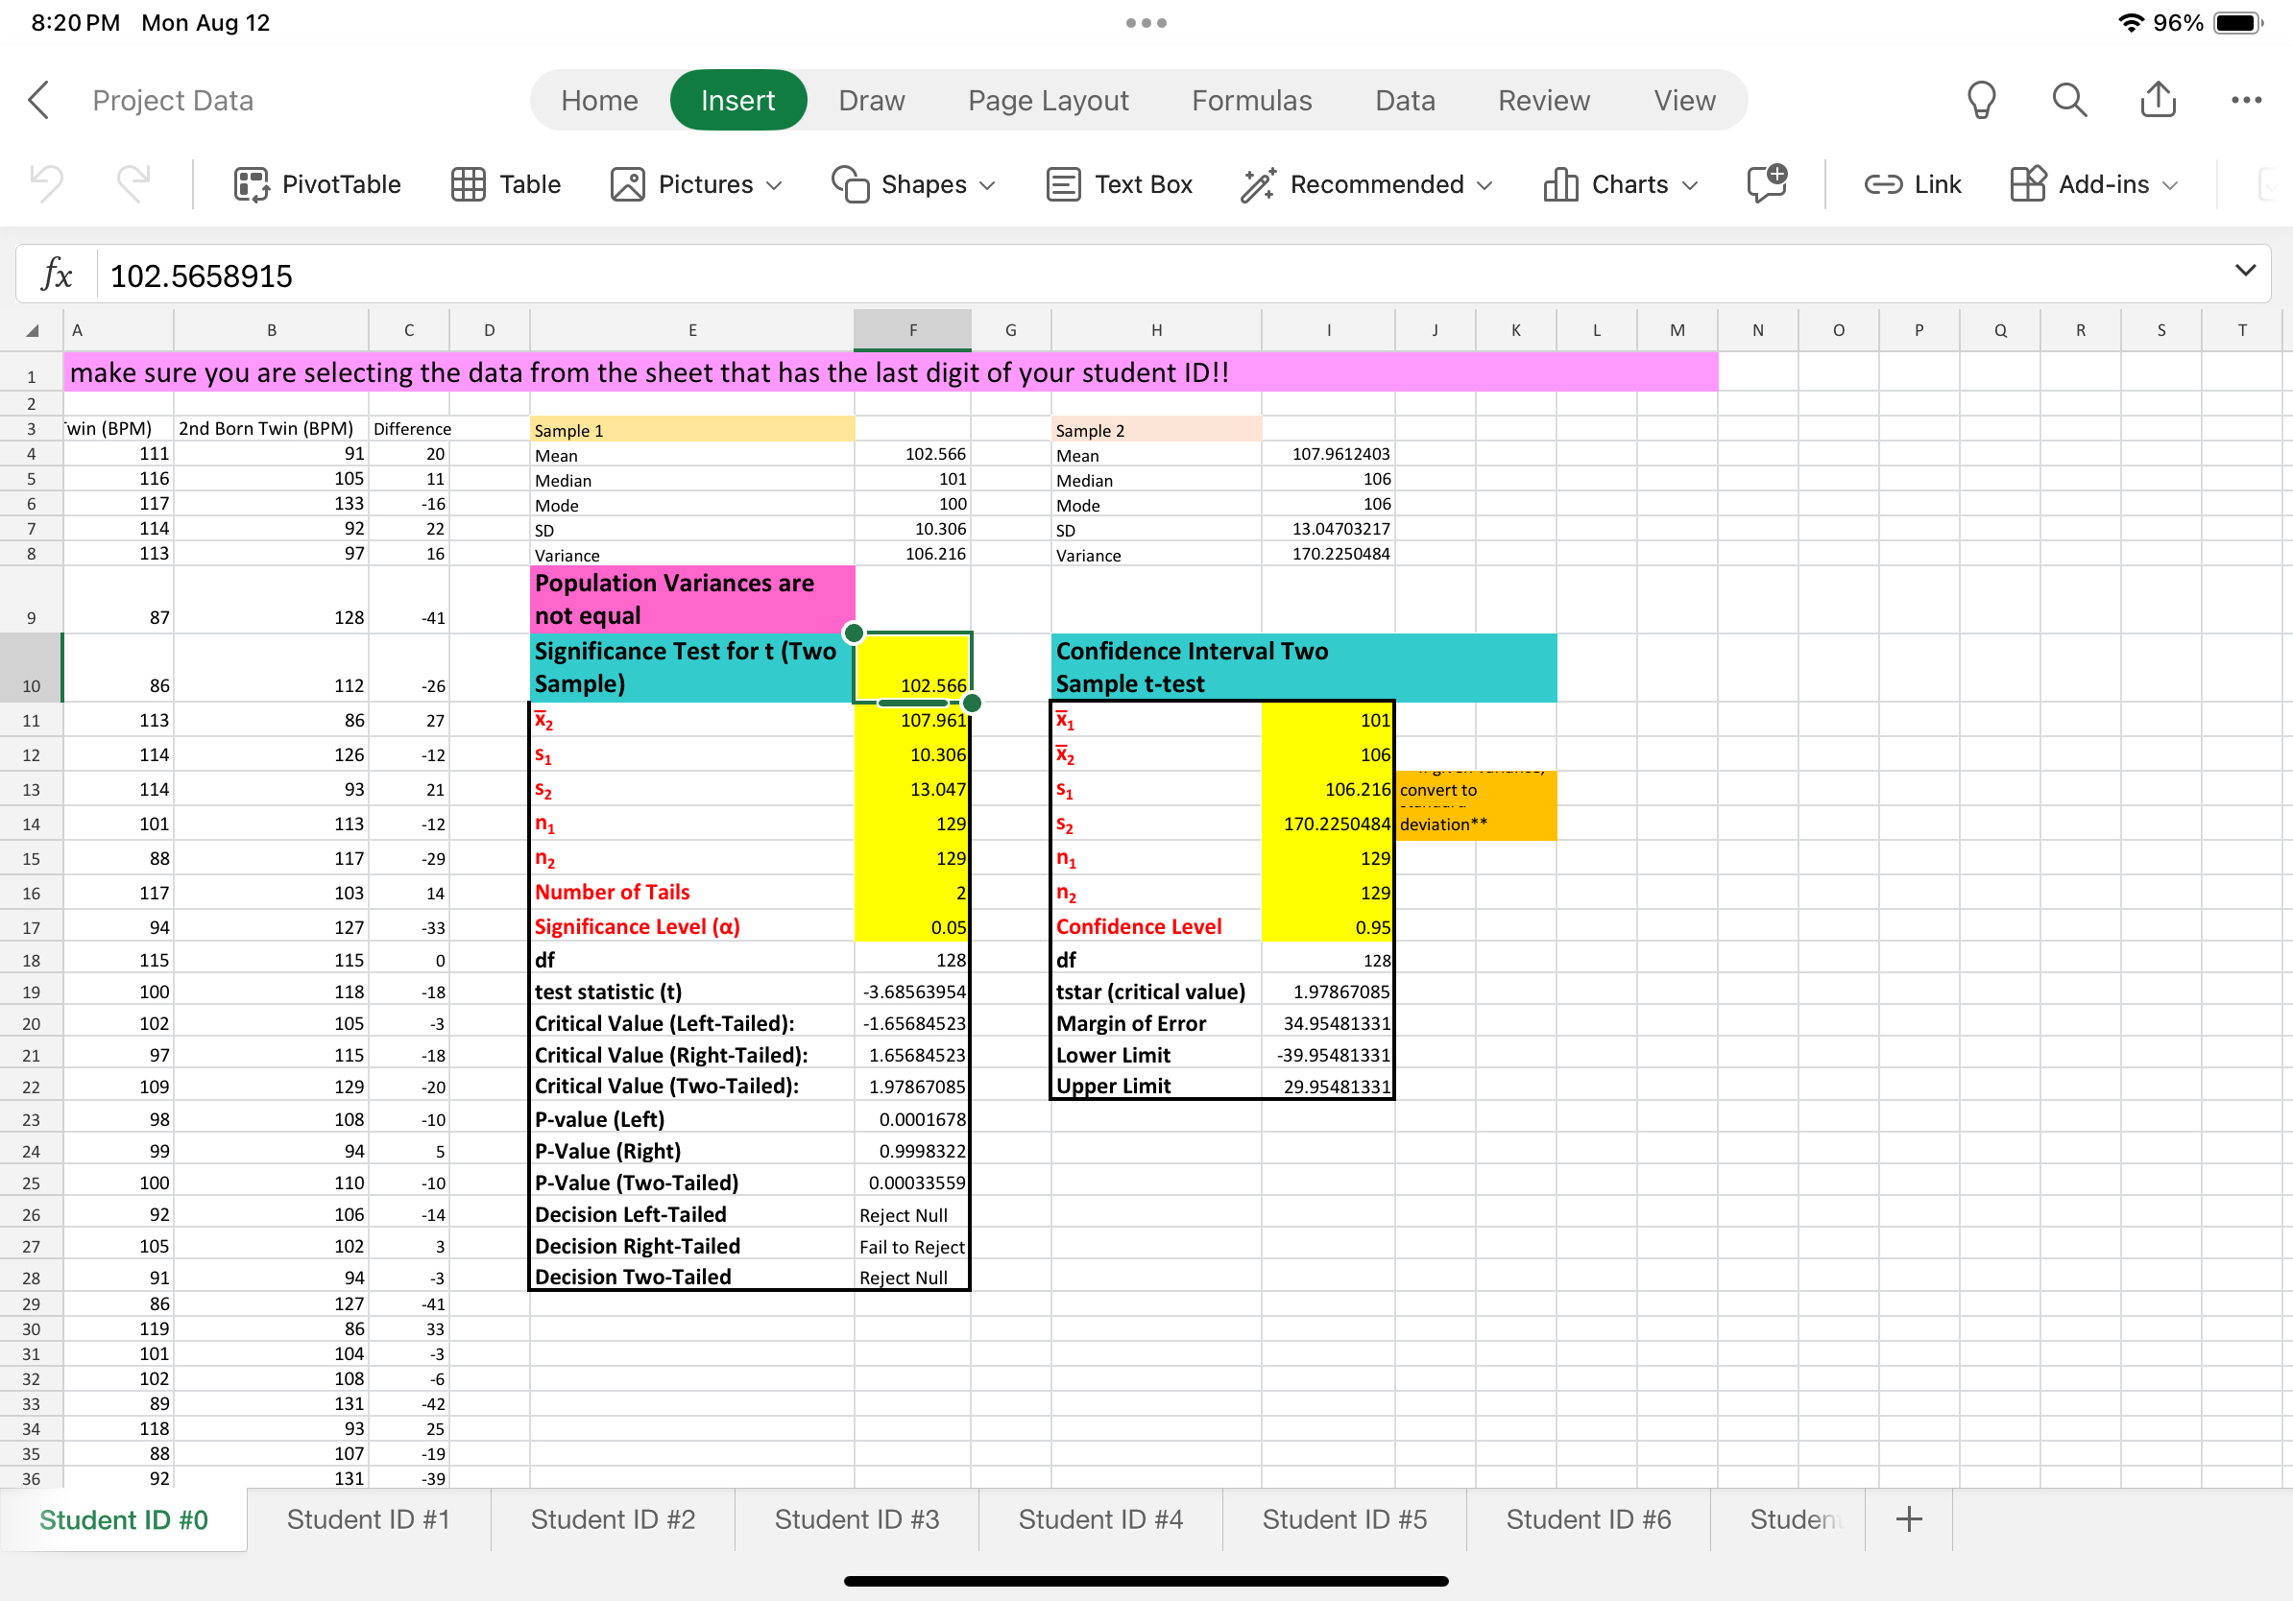Screen dimensions: 2293x1601
Task: Click the select-all corner triangle
Action: tap(32, 330)
